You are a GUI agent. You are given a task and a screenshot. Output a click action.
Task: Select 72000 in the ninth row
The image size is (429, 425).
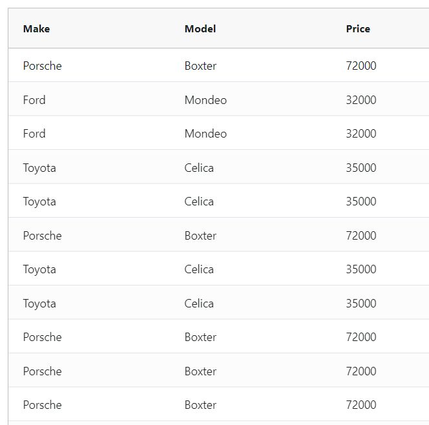(x=361, y=337)
